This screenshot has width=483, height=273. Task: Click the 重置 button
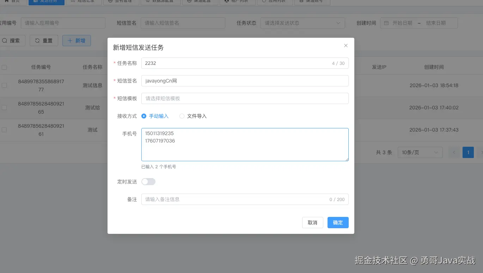44,41
